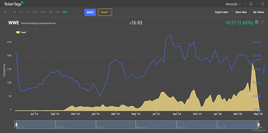
Task: Select the 1 yr time range
Action: click(x=51, y=12)
